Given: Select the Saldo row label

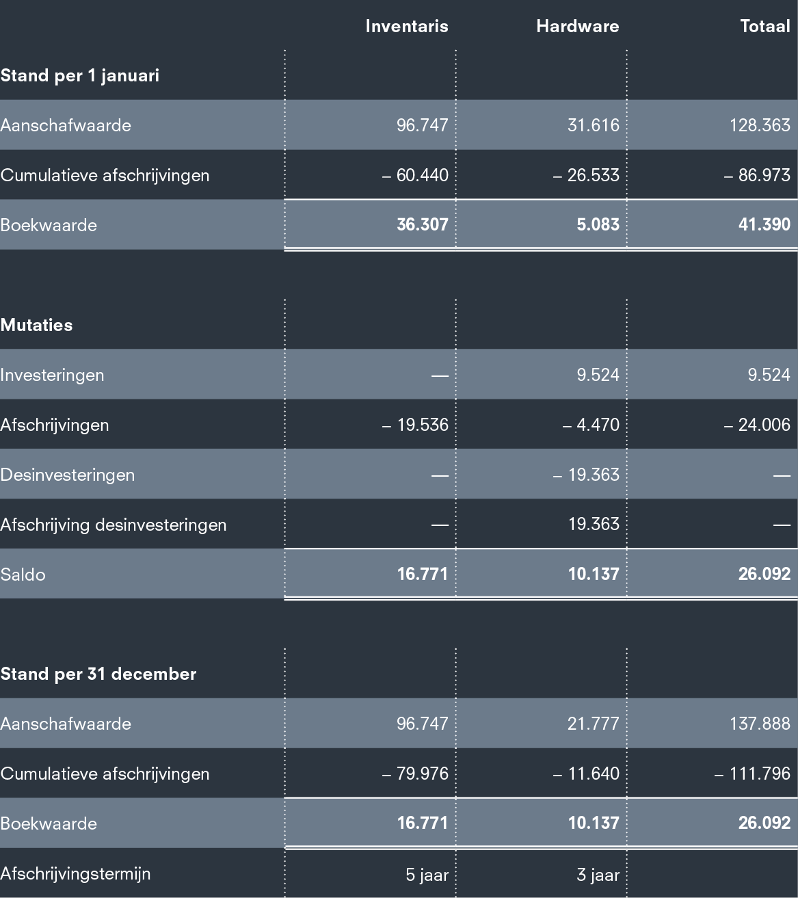Looking at the screenshot, I should click(x=23, y=575).
